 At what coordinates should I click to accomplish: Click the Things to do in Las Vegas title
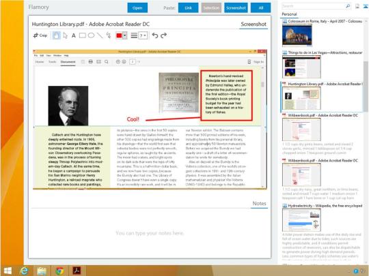tap(325, 52)
